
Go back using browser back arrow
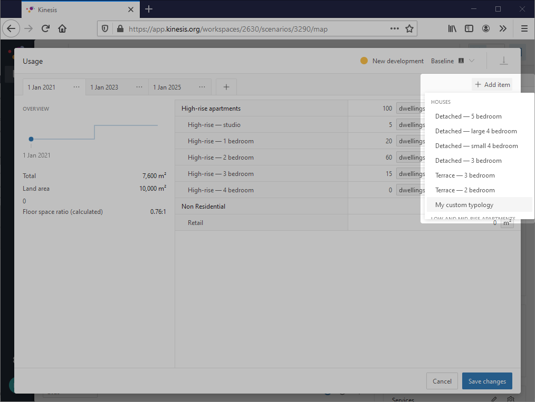[11, 28]
